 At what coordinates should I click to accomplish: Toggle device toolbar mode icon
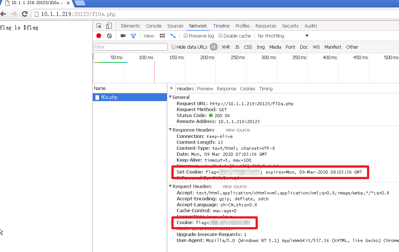tap(109, 26)
